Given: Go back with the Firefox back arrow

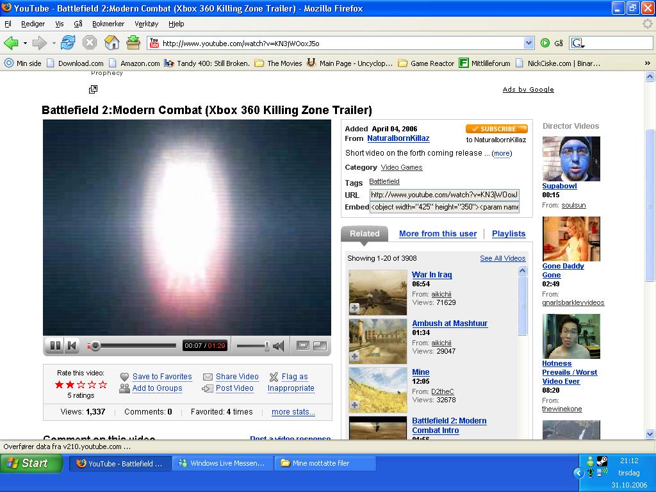Looking at the screenshot, I should [x=11, y=43].
